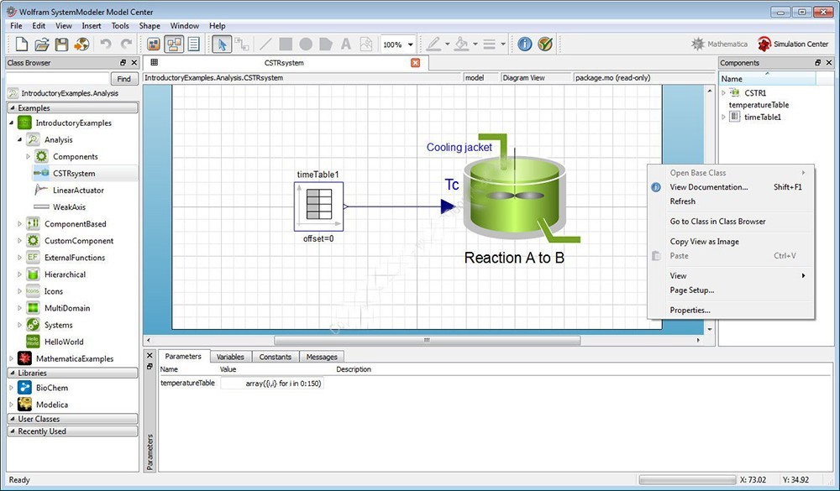
Task: Pick the Rectangle shape tool
Action: pyautogui.click(x=286, y=44)
